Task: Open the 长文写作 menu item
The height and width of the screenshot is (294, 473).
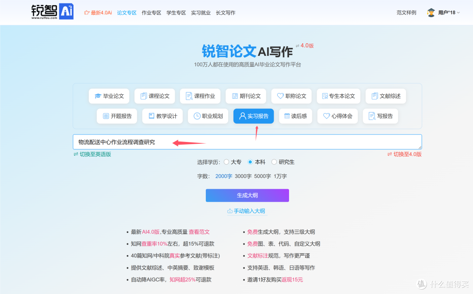Action: [226, 13]
